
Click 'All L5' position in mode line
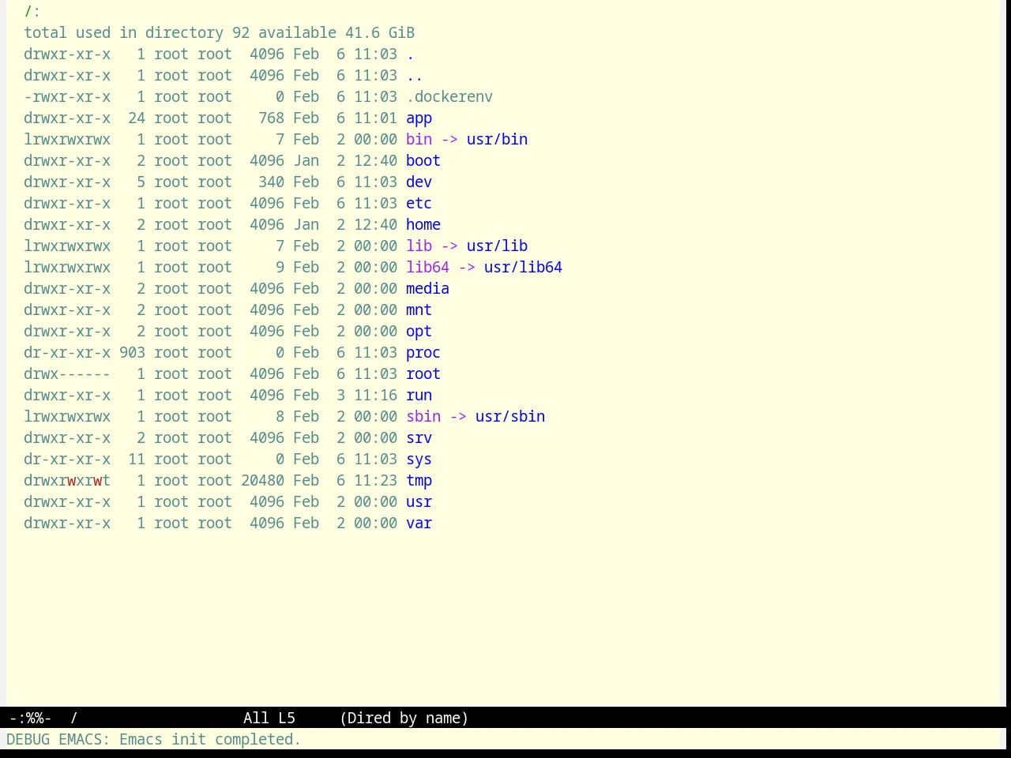click(269, 718)
